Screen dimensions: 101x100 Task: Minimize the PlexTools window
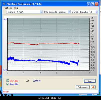[89, 4]
